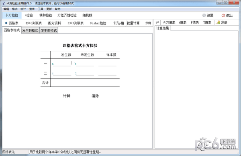Switch to 发生数格式 tab
Viewport: 241px width, 156px height.
pyautogui.click(x=30, y=30)
